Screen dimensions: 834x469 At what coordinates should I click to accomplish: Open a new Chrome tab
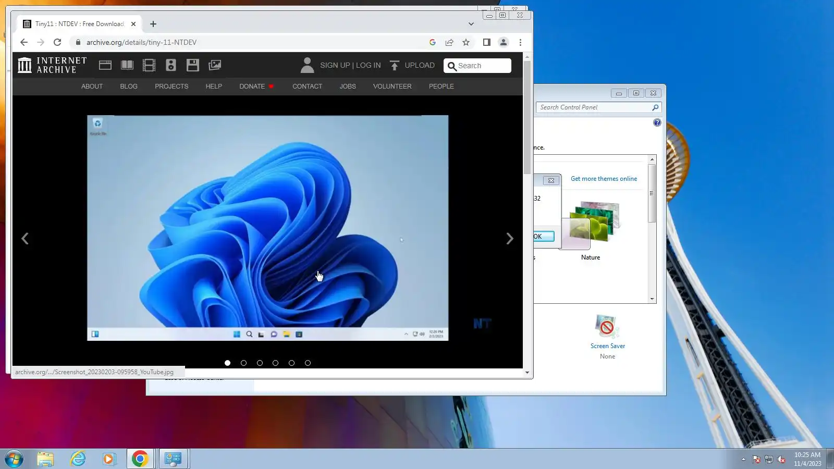[x=153, y=24]
